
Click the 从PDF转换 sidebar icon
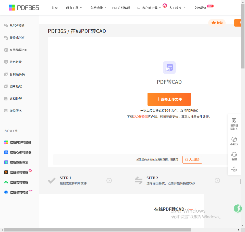tap(6, 26)
